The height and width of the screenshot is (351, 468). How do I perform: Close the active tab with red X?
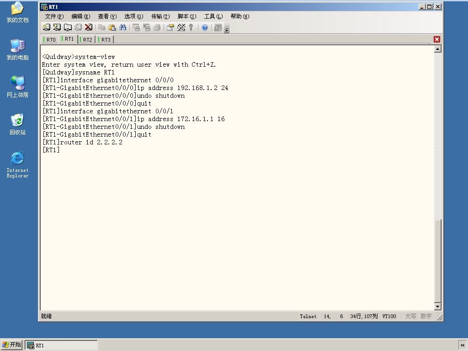[437, 39]
